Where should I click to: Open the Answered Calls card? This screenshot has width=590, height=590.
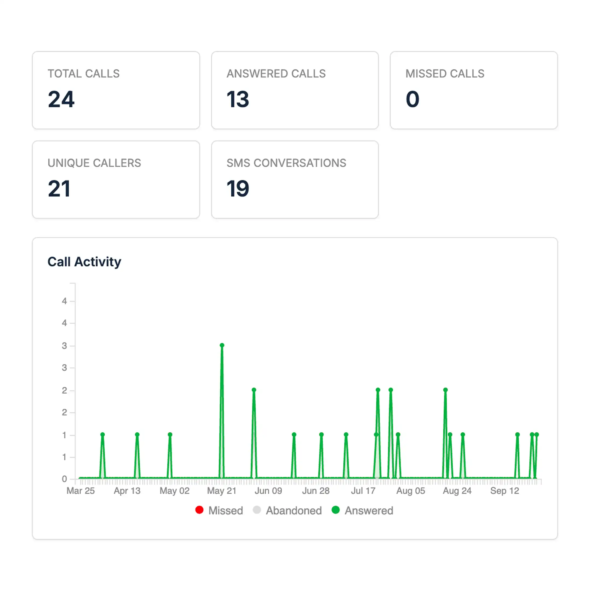pos(295,90)
